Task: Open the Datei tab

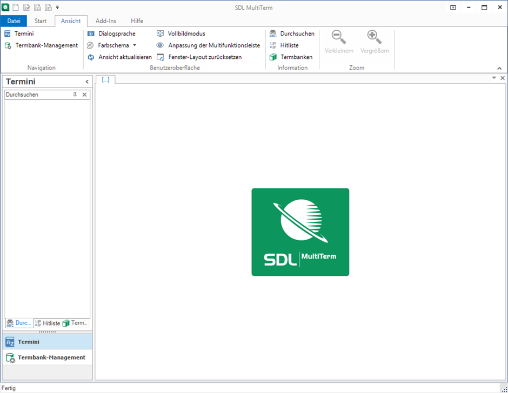Action: pos(14,21)
